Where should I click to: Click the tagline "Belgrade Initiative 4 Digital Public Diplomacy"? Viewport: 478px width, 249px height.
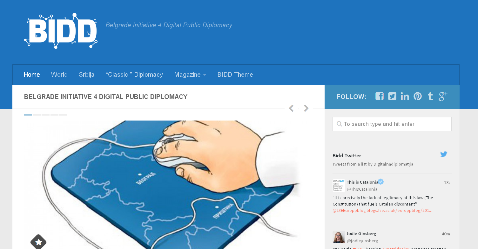(169, 25)
